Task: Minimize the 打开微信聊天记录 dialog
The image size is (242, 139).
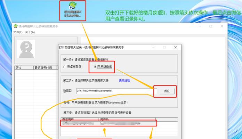Action: click(153, 47)
